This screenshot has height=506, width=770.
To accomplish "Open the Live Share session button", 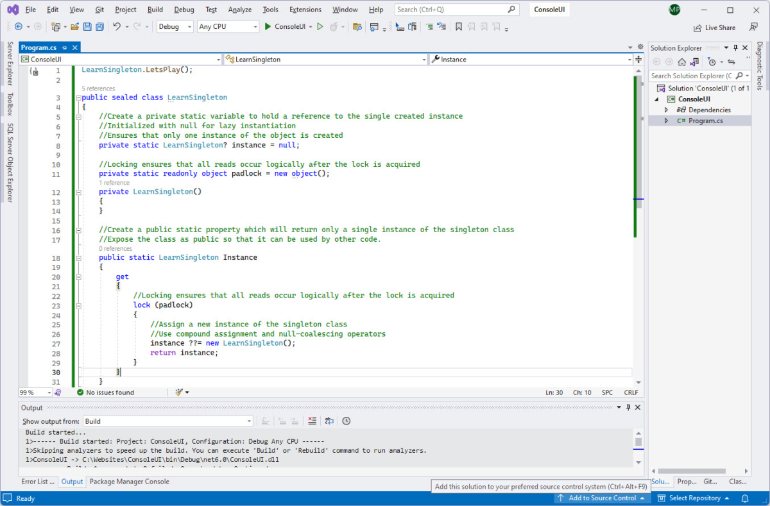I will pyautogui.click(x=714, y=28).
